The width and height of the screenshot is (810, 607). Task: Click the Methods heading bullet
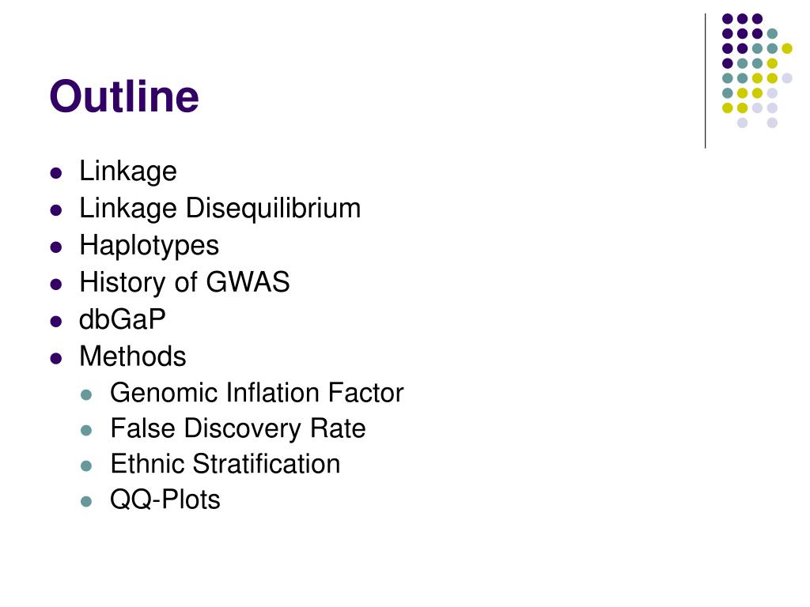tap(132, 356)
